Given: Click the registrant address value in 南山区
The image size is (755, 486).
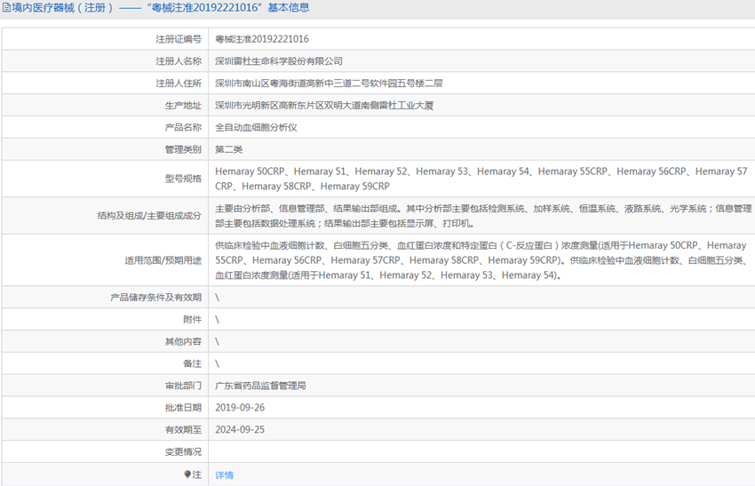Looking at the screenshot, I should point(329,84).
